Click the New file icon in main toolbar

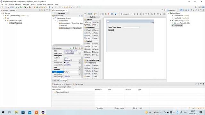coord(2,7)
